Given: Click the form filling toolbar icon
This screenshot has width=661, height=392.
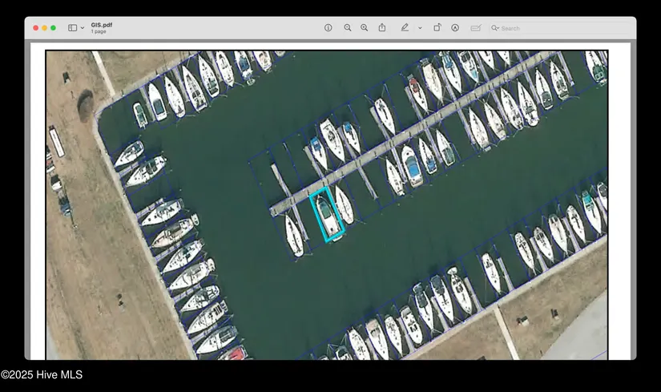Looking at the screenshot, I should coord(476,27).
